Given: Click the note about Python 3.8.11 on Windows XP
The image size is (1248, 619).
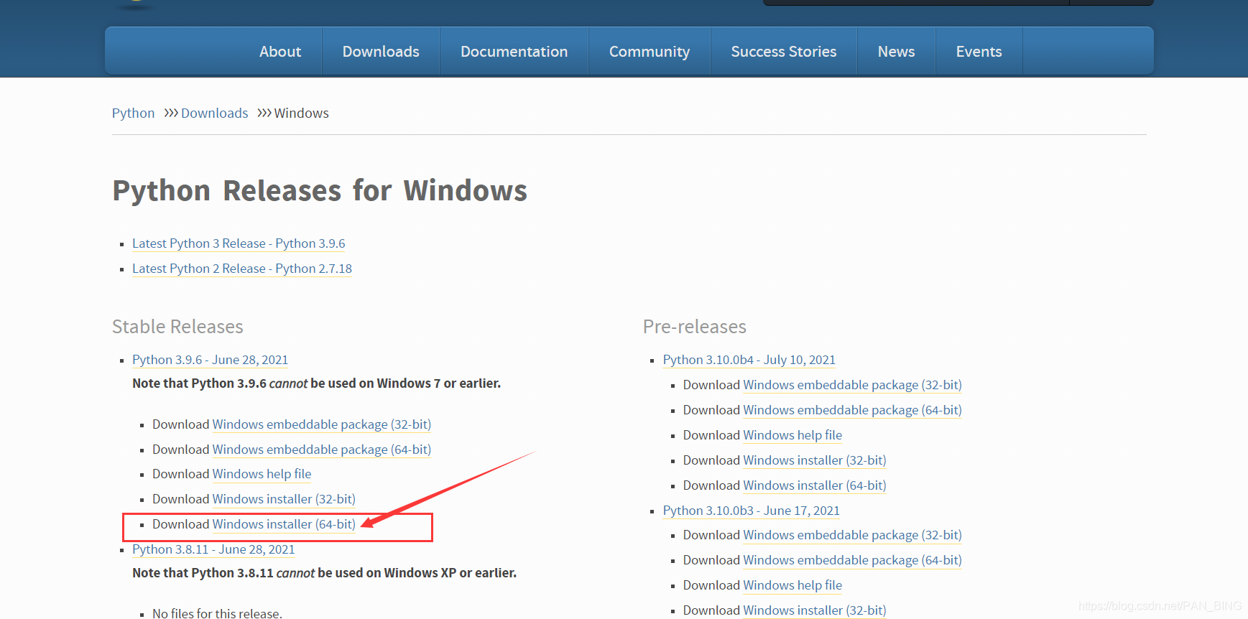Looking at the screenshot, I should pyautogui.click(x=324, y=573).
